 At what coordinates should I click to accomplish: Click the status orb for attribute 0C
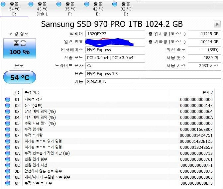tap(8, 165)
